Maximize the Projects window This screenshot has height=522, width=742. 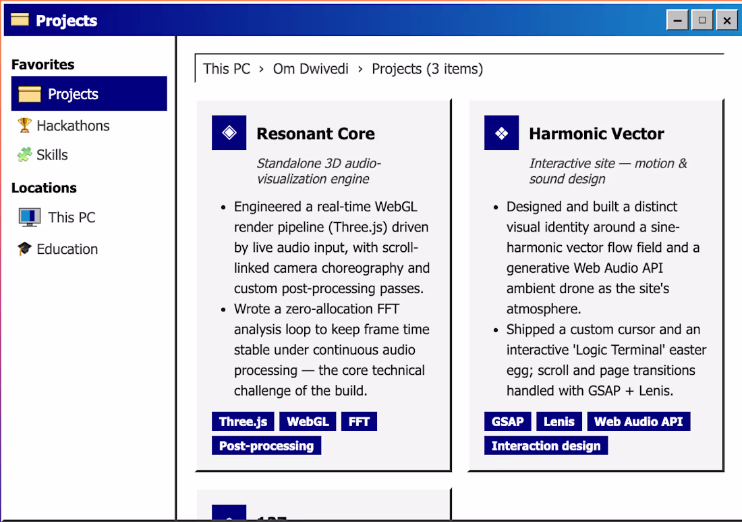point(702,20)
